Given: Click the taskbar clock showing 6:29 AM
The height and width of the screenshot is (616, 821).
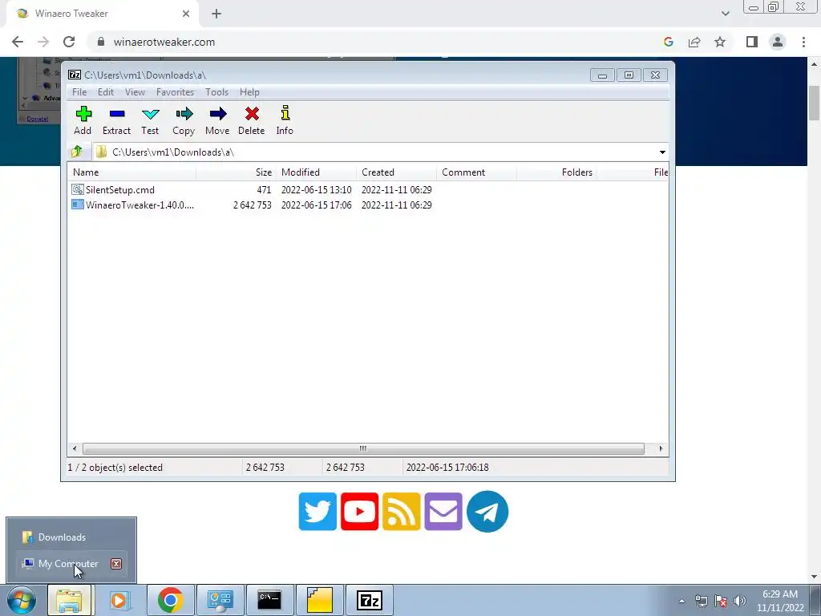Looking at the screenshot, I should click(780, 601).
